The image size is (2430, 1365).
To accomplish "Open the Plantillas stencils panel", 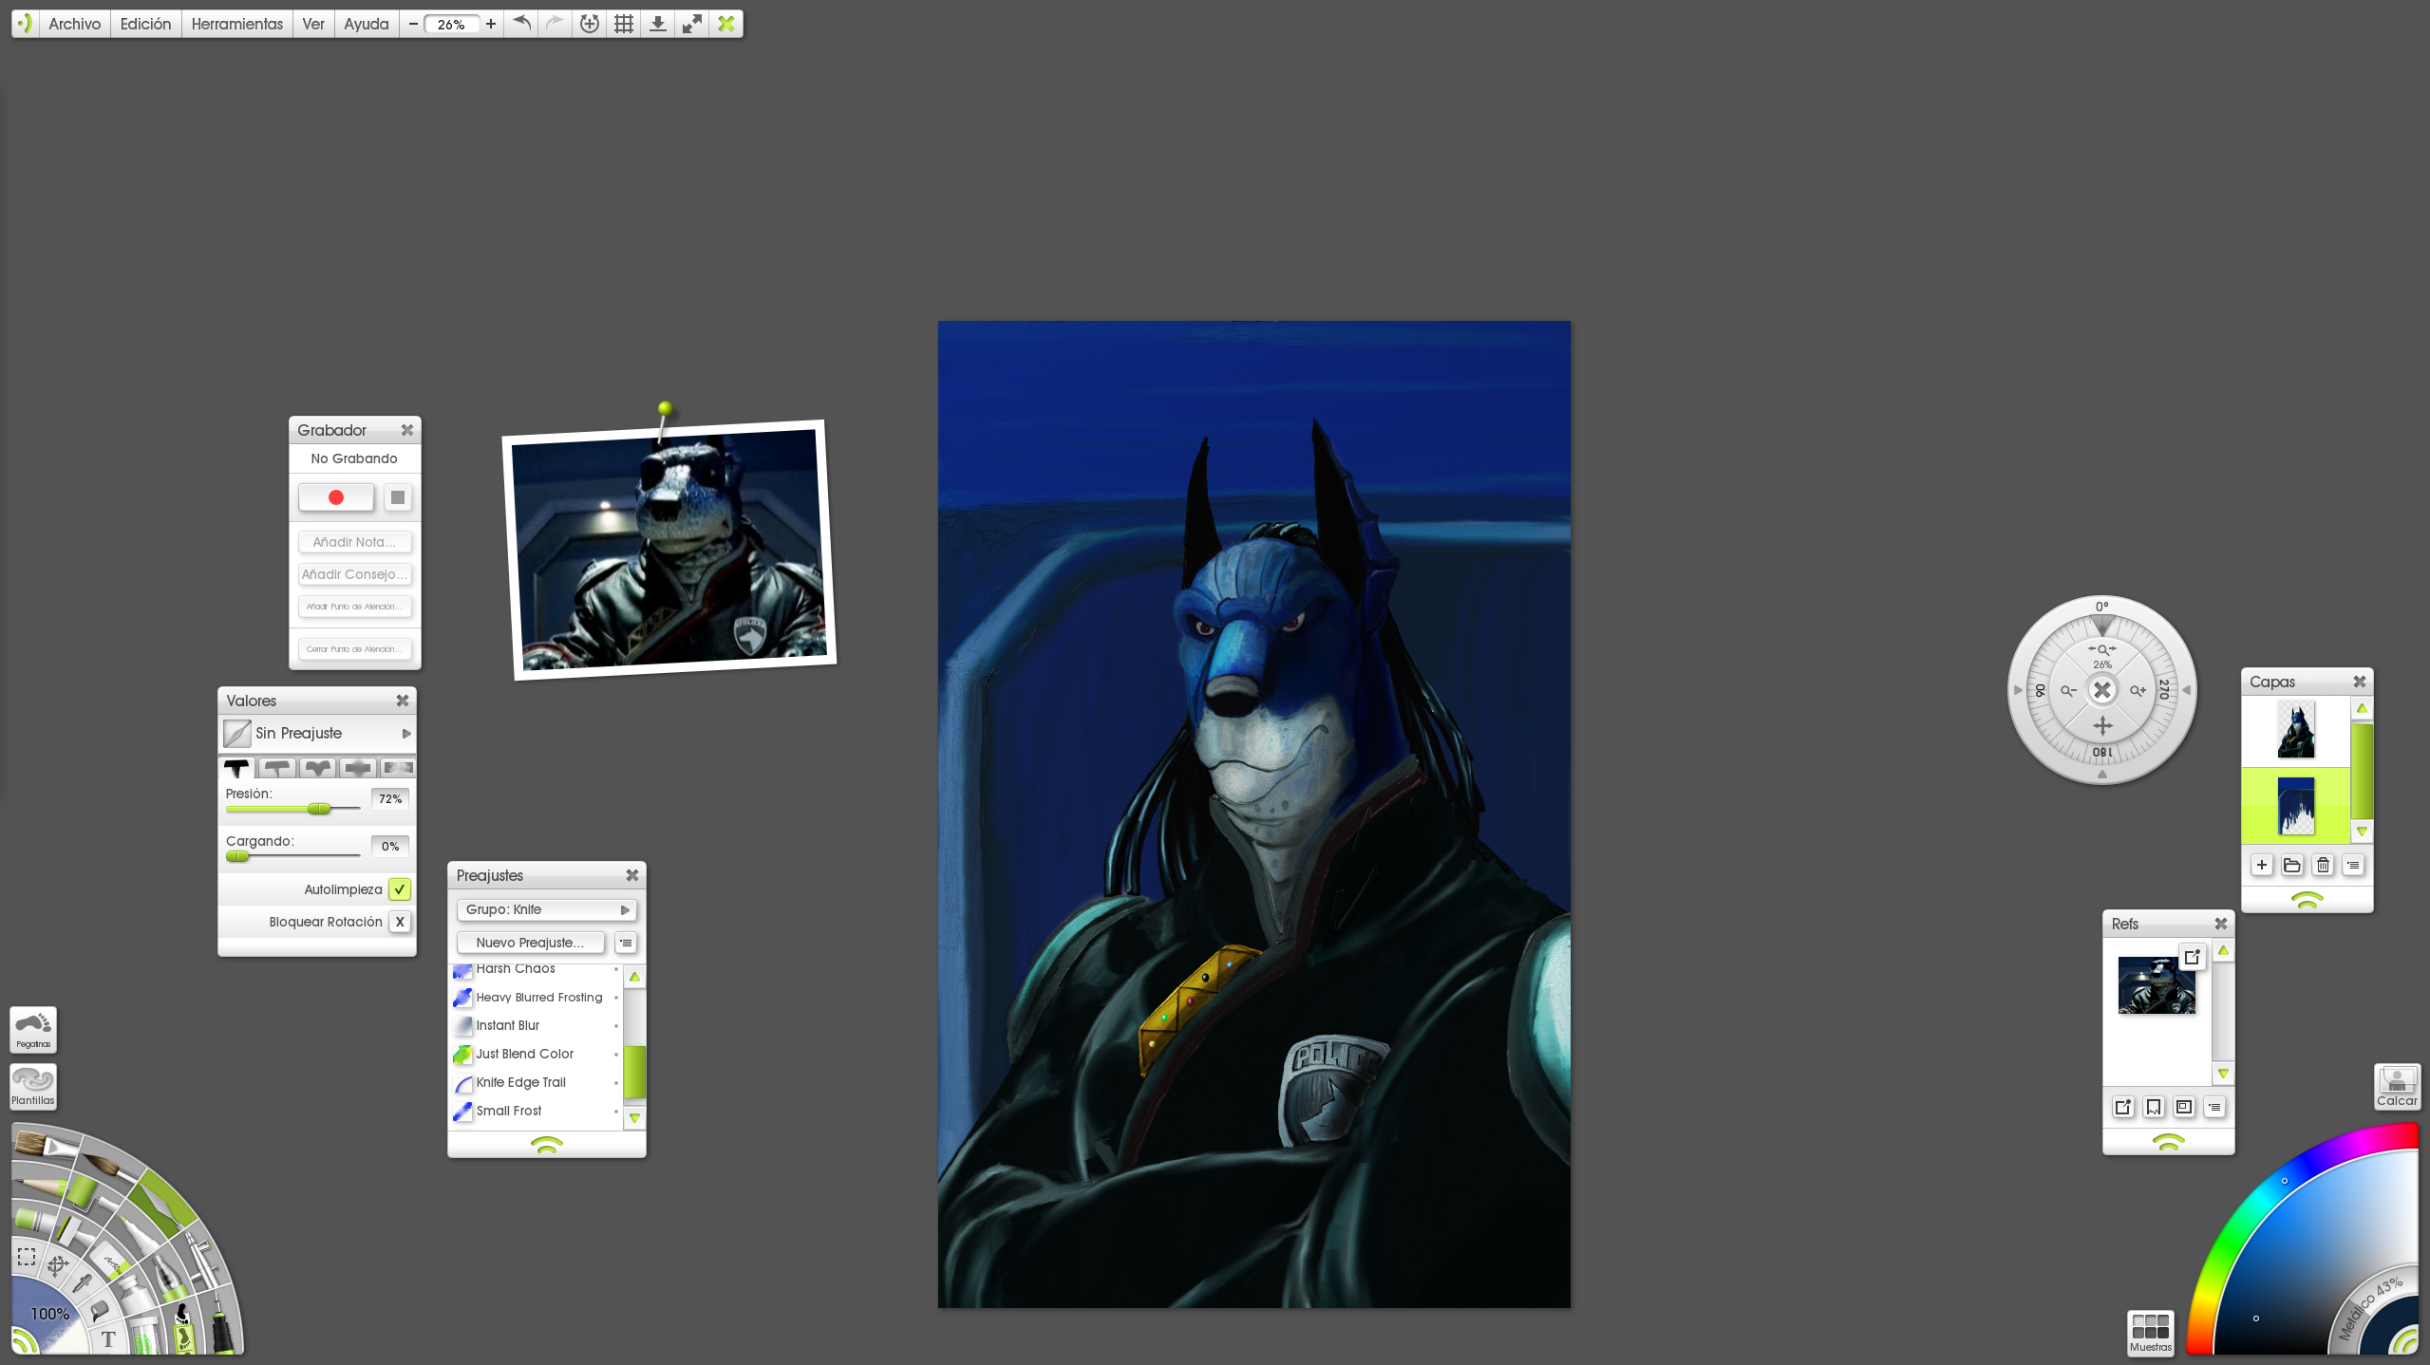I will (x=33, y=1085).
